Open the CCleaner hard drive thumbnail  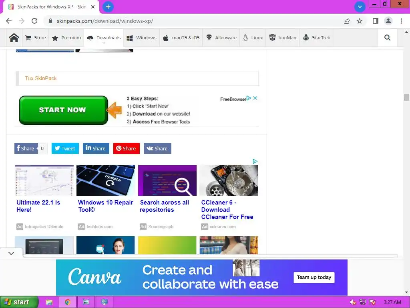coord(229,180)
